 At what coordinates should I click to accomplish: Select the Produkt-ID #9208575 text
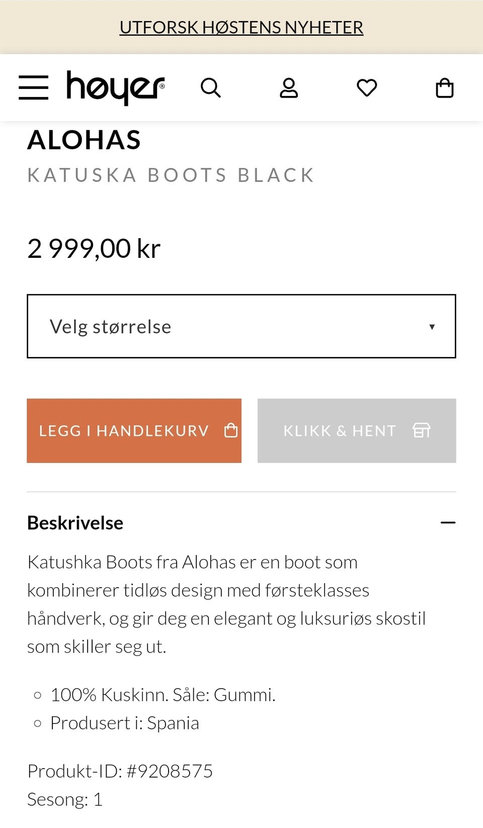[x=121, y=770]
